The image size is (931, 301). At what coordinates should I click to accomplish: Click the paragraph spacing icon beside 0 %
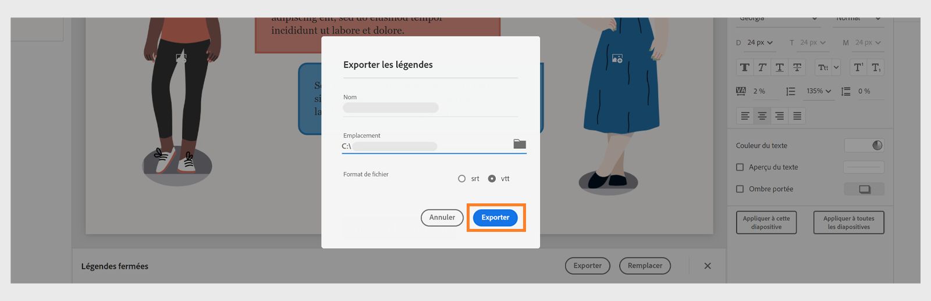point(845,91)
